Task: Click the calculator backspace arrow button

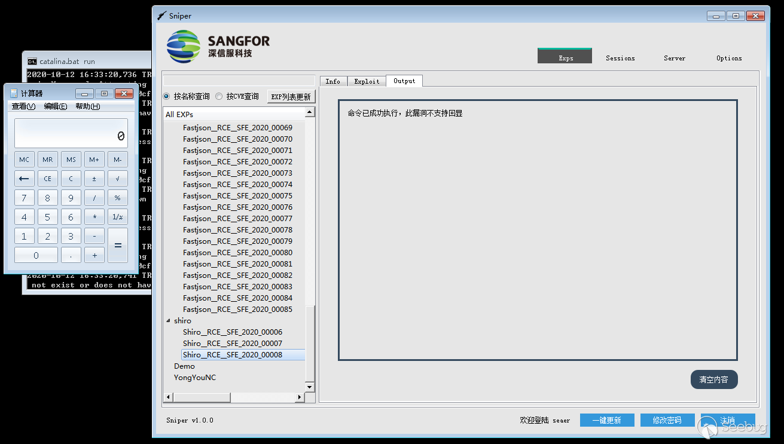Action: tap(24, 179)
